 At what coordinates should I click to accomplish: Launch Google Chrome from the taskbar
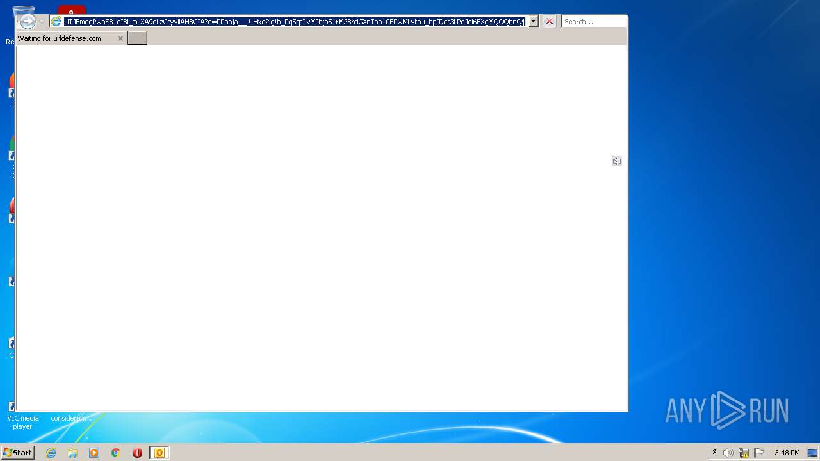[116, 453]
